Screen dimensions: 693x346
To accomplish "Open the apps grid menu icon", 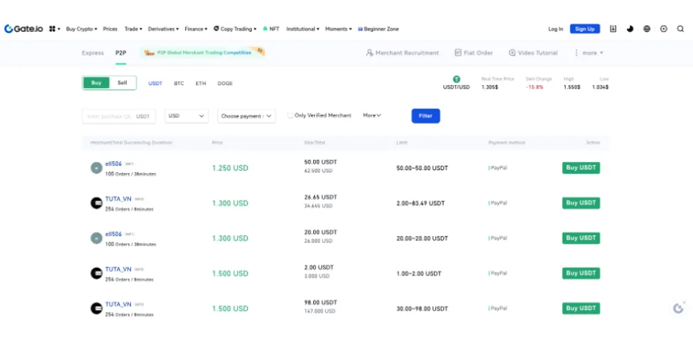I will (53, 29).
